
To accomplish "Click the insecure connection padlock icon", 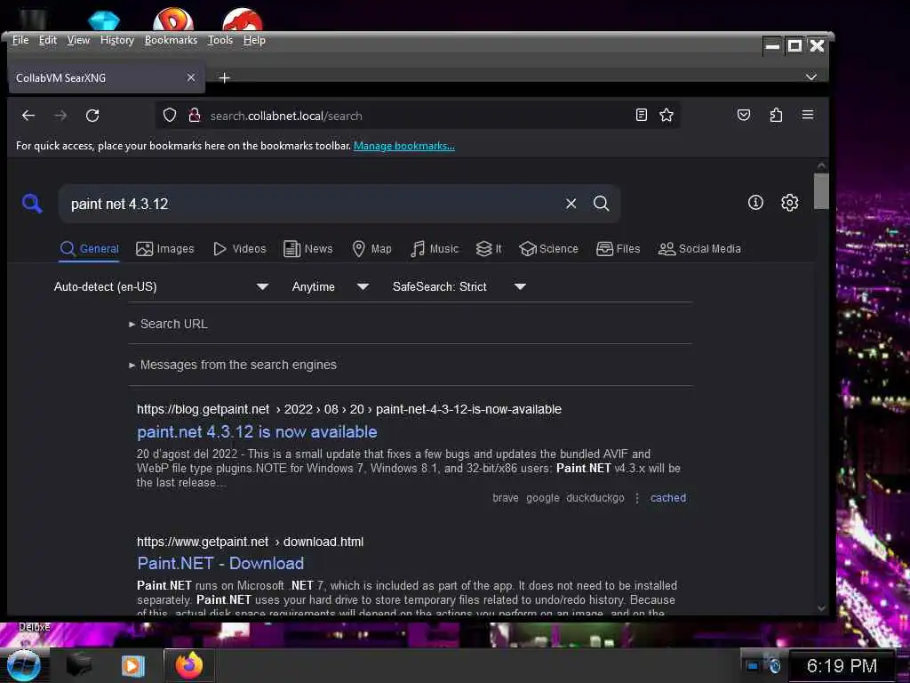I will coord(195,115).
